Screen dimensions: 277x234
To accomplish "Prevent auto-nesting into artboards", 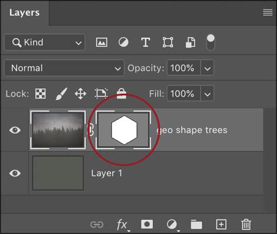I will coord(101,93).
